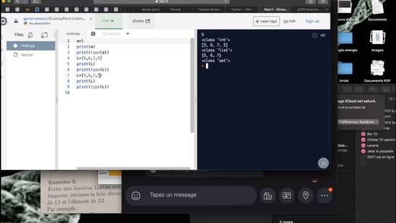The image size is (396, 223).
Task: Switch to the 'Repl.it - Glossy...' browser tab
Action: 276,10
